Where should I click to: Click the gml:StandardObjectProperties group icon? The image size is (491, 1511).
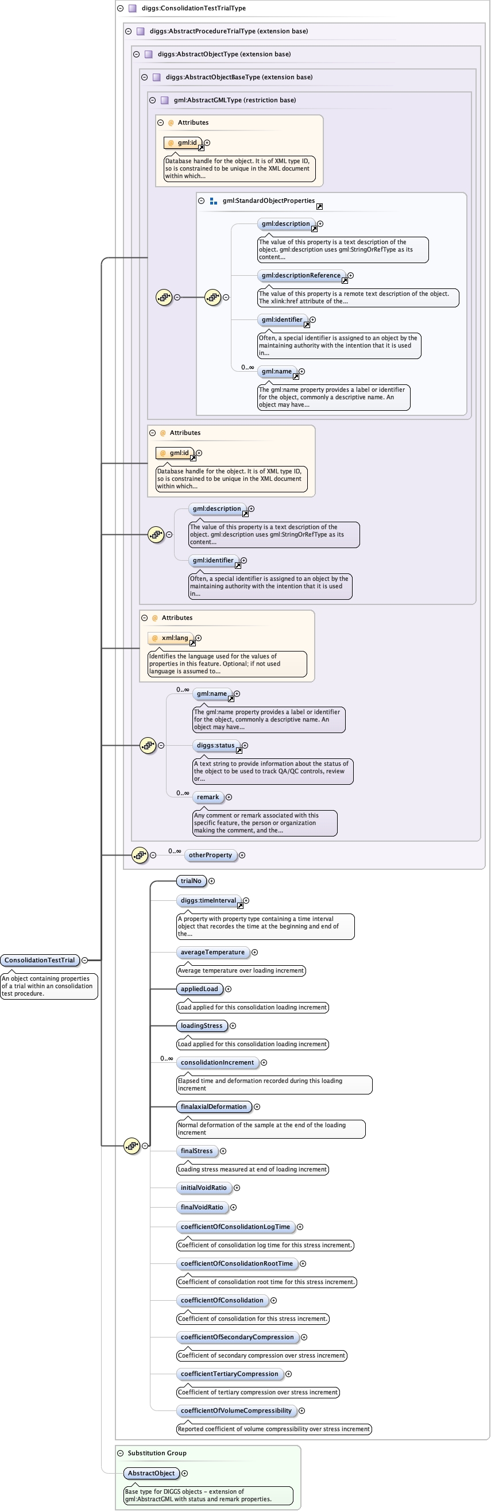click(214, 201)
